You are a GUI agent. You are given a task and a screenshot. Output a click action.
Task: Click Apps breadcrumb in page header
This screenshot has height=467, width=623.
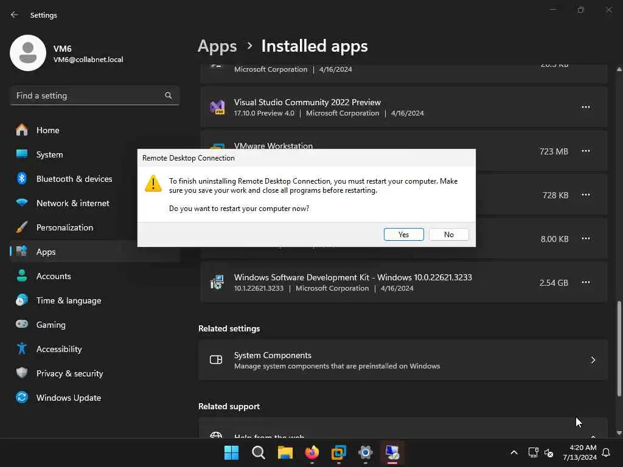[x=217, y=46]
